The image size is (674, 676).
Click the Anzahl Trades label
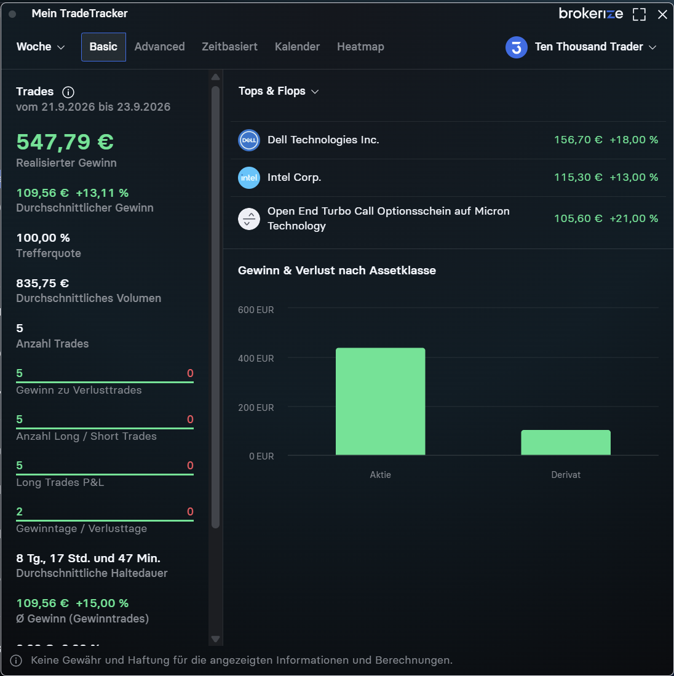coord(52,344)
